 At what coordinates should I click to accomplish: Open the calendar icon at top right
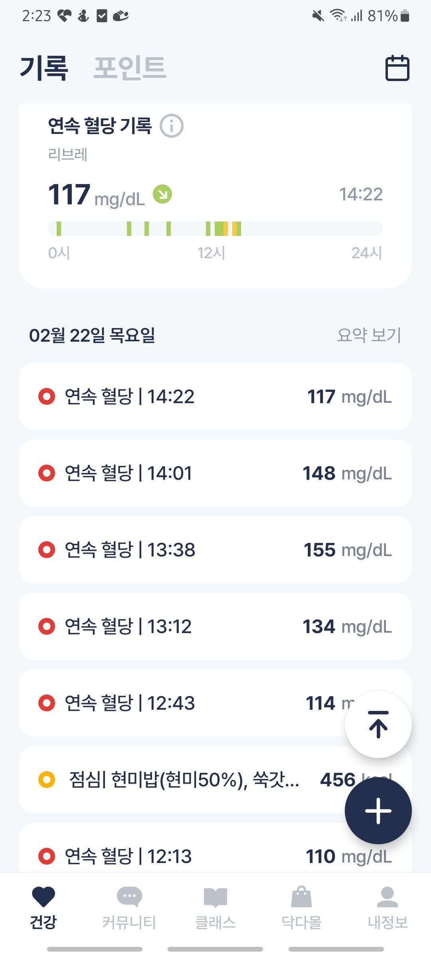[x=397, y=68]
